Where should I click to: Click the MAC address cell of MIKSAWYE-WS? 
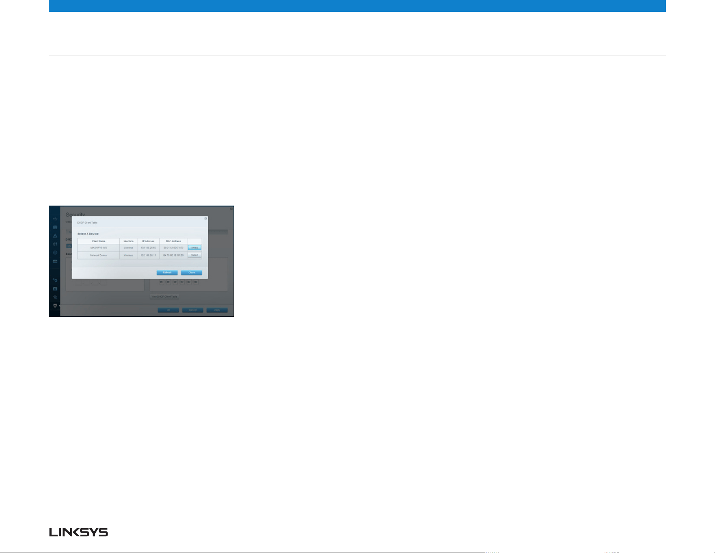pos(173,247)
